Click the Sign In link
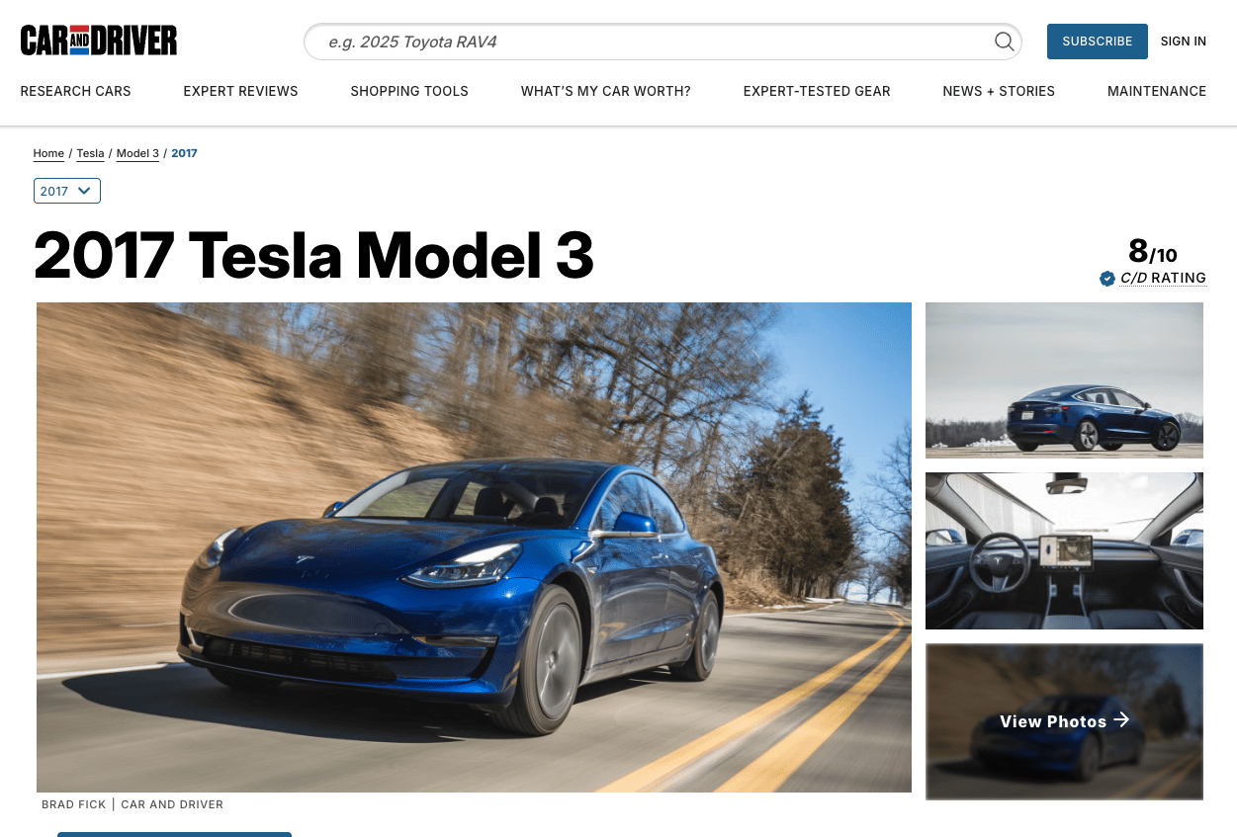 [1184, 42]
